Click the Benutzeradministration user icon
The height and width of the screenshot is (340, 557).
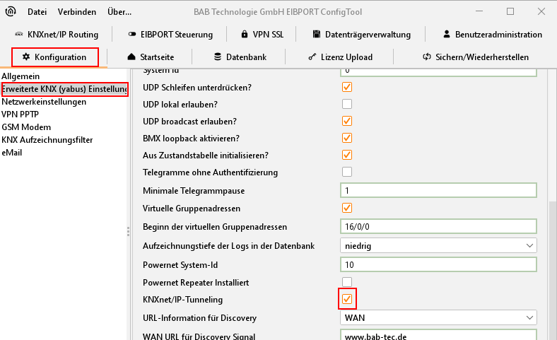[447, 34]
